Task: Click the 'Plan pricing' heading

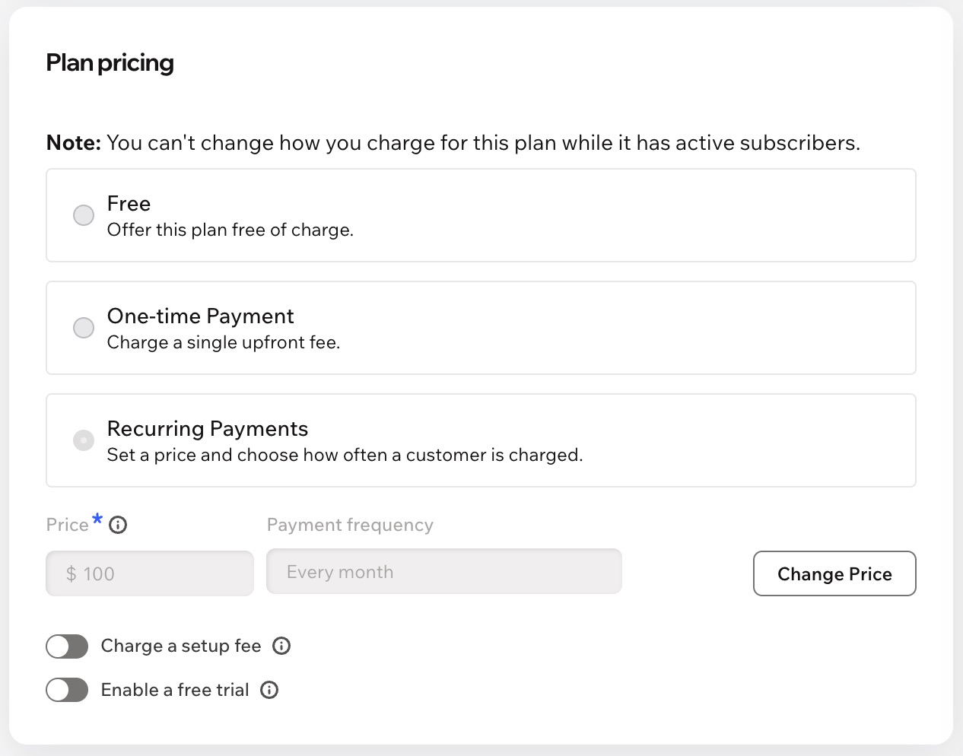Action: [x=110, y=62]
